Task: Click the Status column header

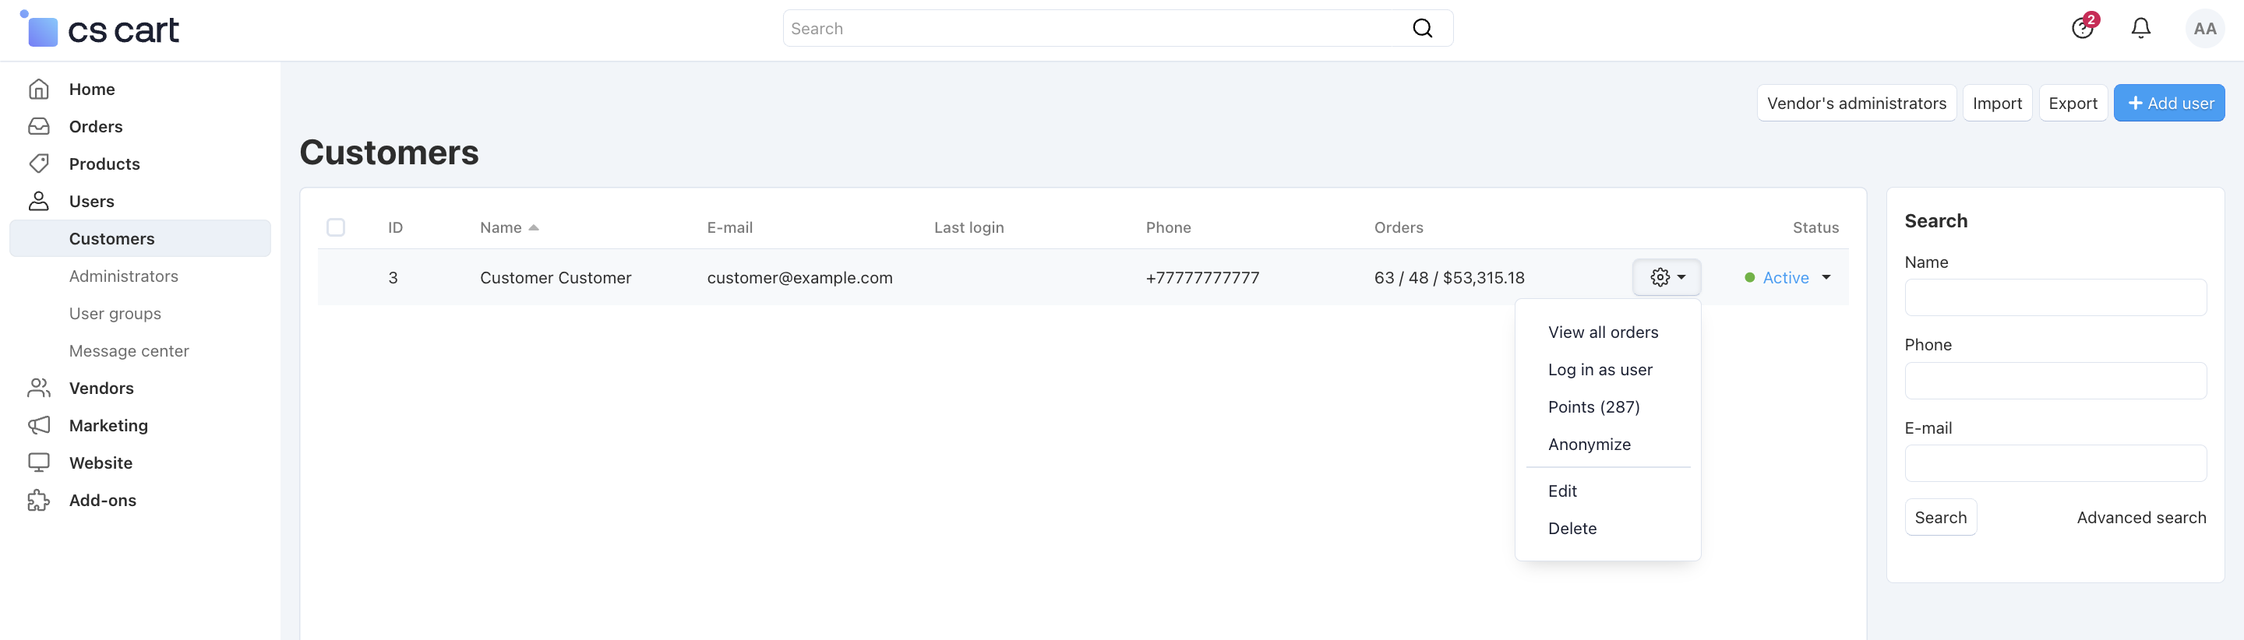Action: (x=1815, y=227)
